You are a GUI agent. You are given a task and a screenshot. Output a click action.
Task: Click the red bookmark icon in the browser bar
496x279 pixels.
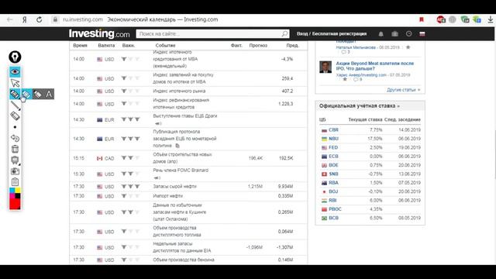(x=422, y=19)
